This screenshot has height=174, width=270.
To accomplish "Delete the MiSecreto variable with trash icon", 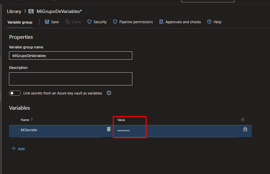I will tap(109, 129).
